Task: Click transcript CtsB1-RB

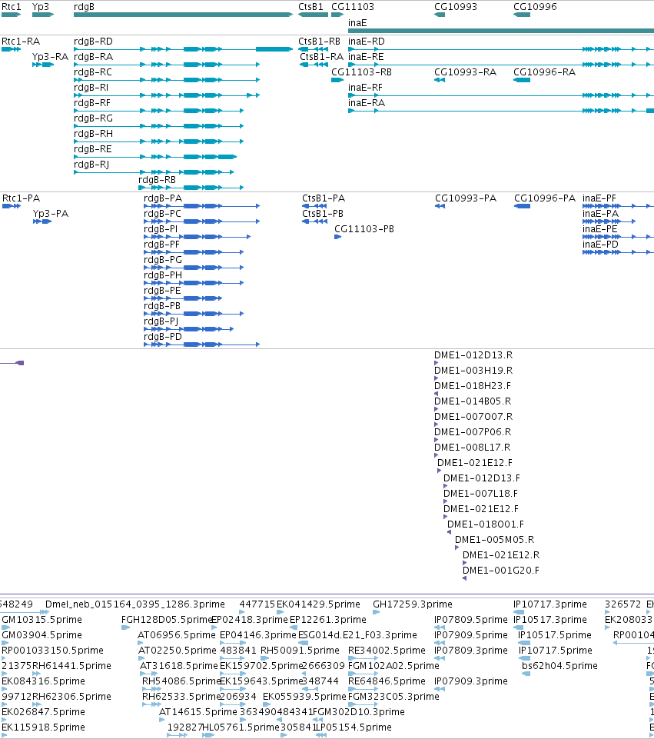Action: coord(313,49)
